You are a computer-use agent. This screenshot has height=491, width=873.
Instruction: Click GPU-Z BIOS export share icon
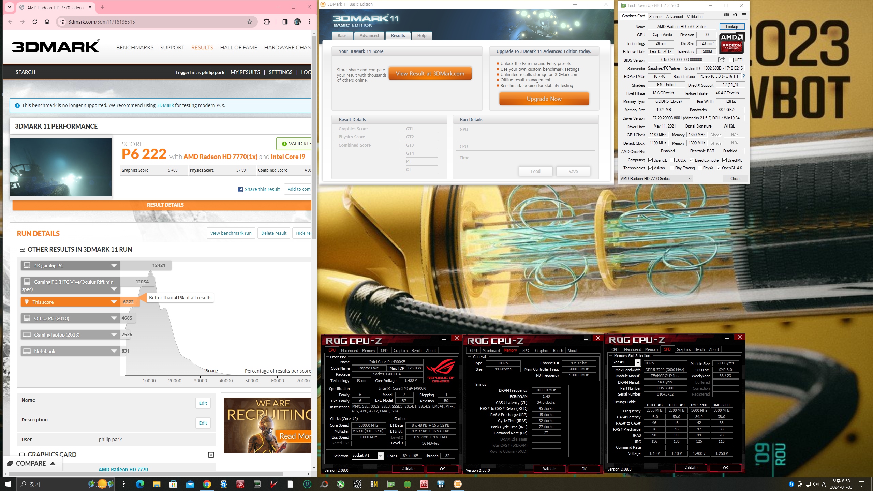point(721,60)
